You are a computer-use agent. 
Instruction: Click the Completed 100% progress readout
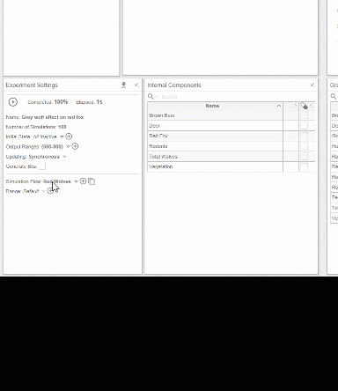click(48, 102)
